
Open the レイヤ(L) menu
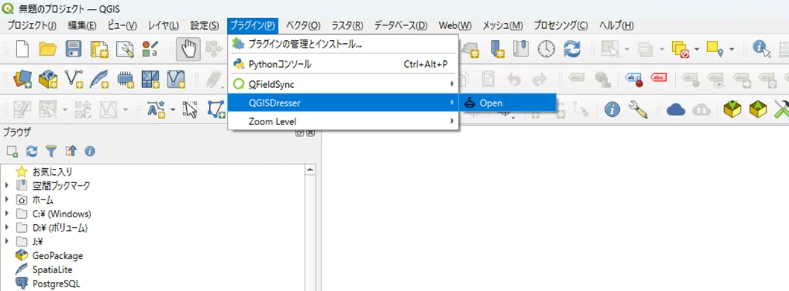164,25
